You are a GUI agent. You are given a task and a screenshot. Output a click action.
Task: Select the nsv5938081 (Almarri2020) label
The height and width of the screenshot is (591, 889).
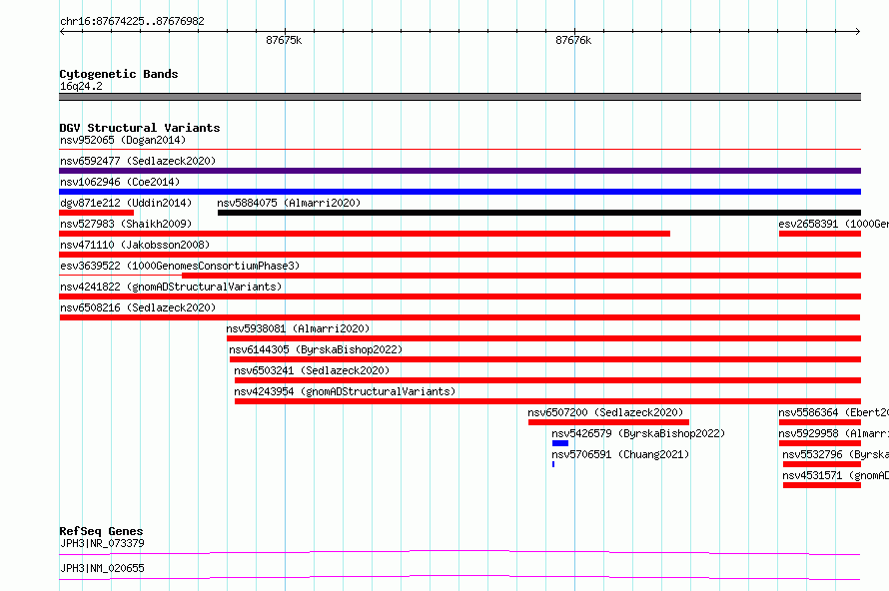[298, 328]
